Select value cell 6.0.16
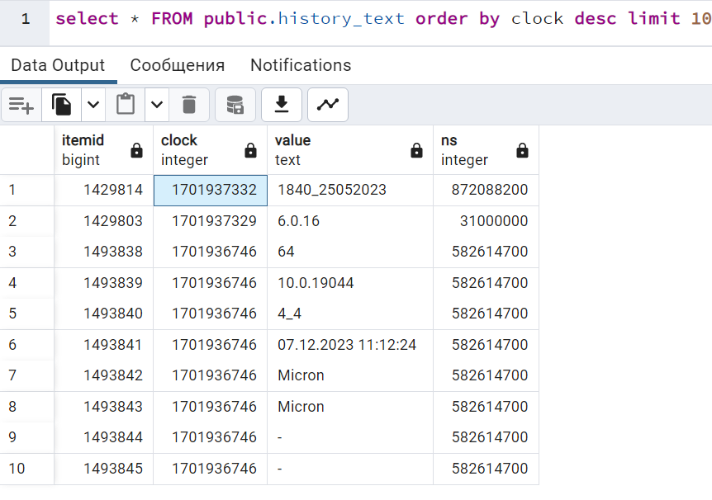Viewport: 712px width, 500px height. (350, 221)
